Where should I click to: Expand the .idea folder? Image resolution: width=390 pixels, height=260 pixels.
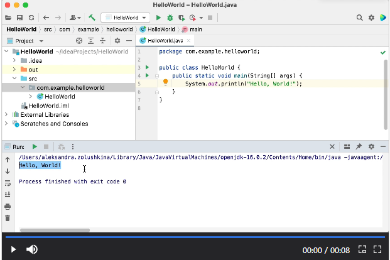coord(14,60)
